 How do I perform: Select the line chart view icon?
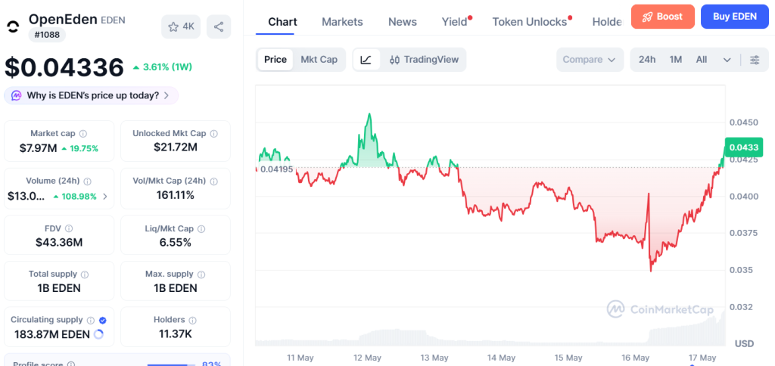tap(366, 60)
